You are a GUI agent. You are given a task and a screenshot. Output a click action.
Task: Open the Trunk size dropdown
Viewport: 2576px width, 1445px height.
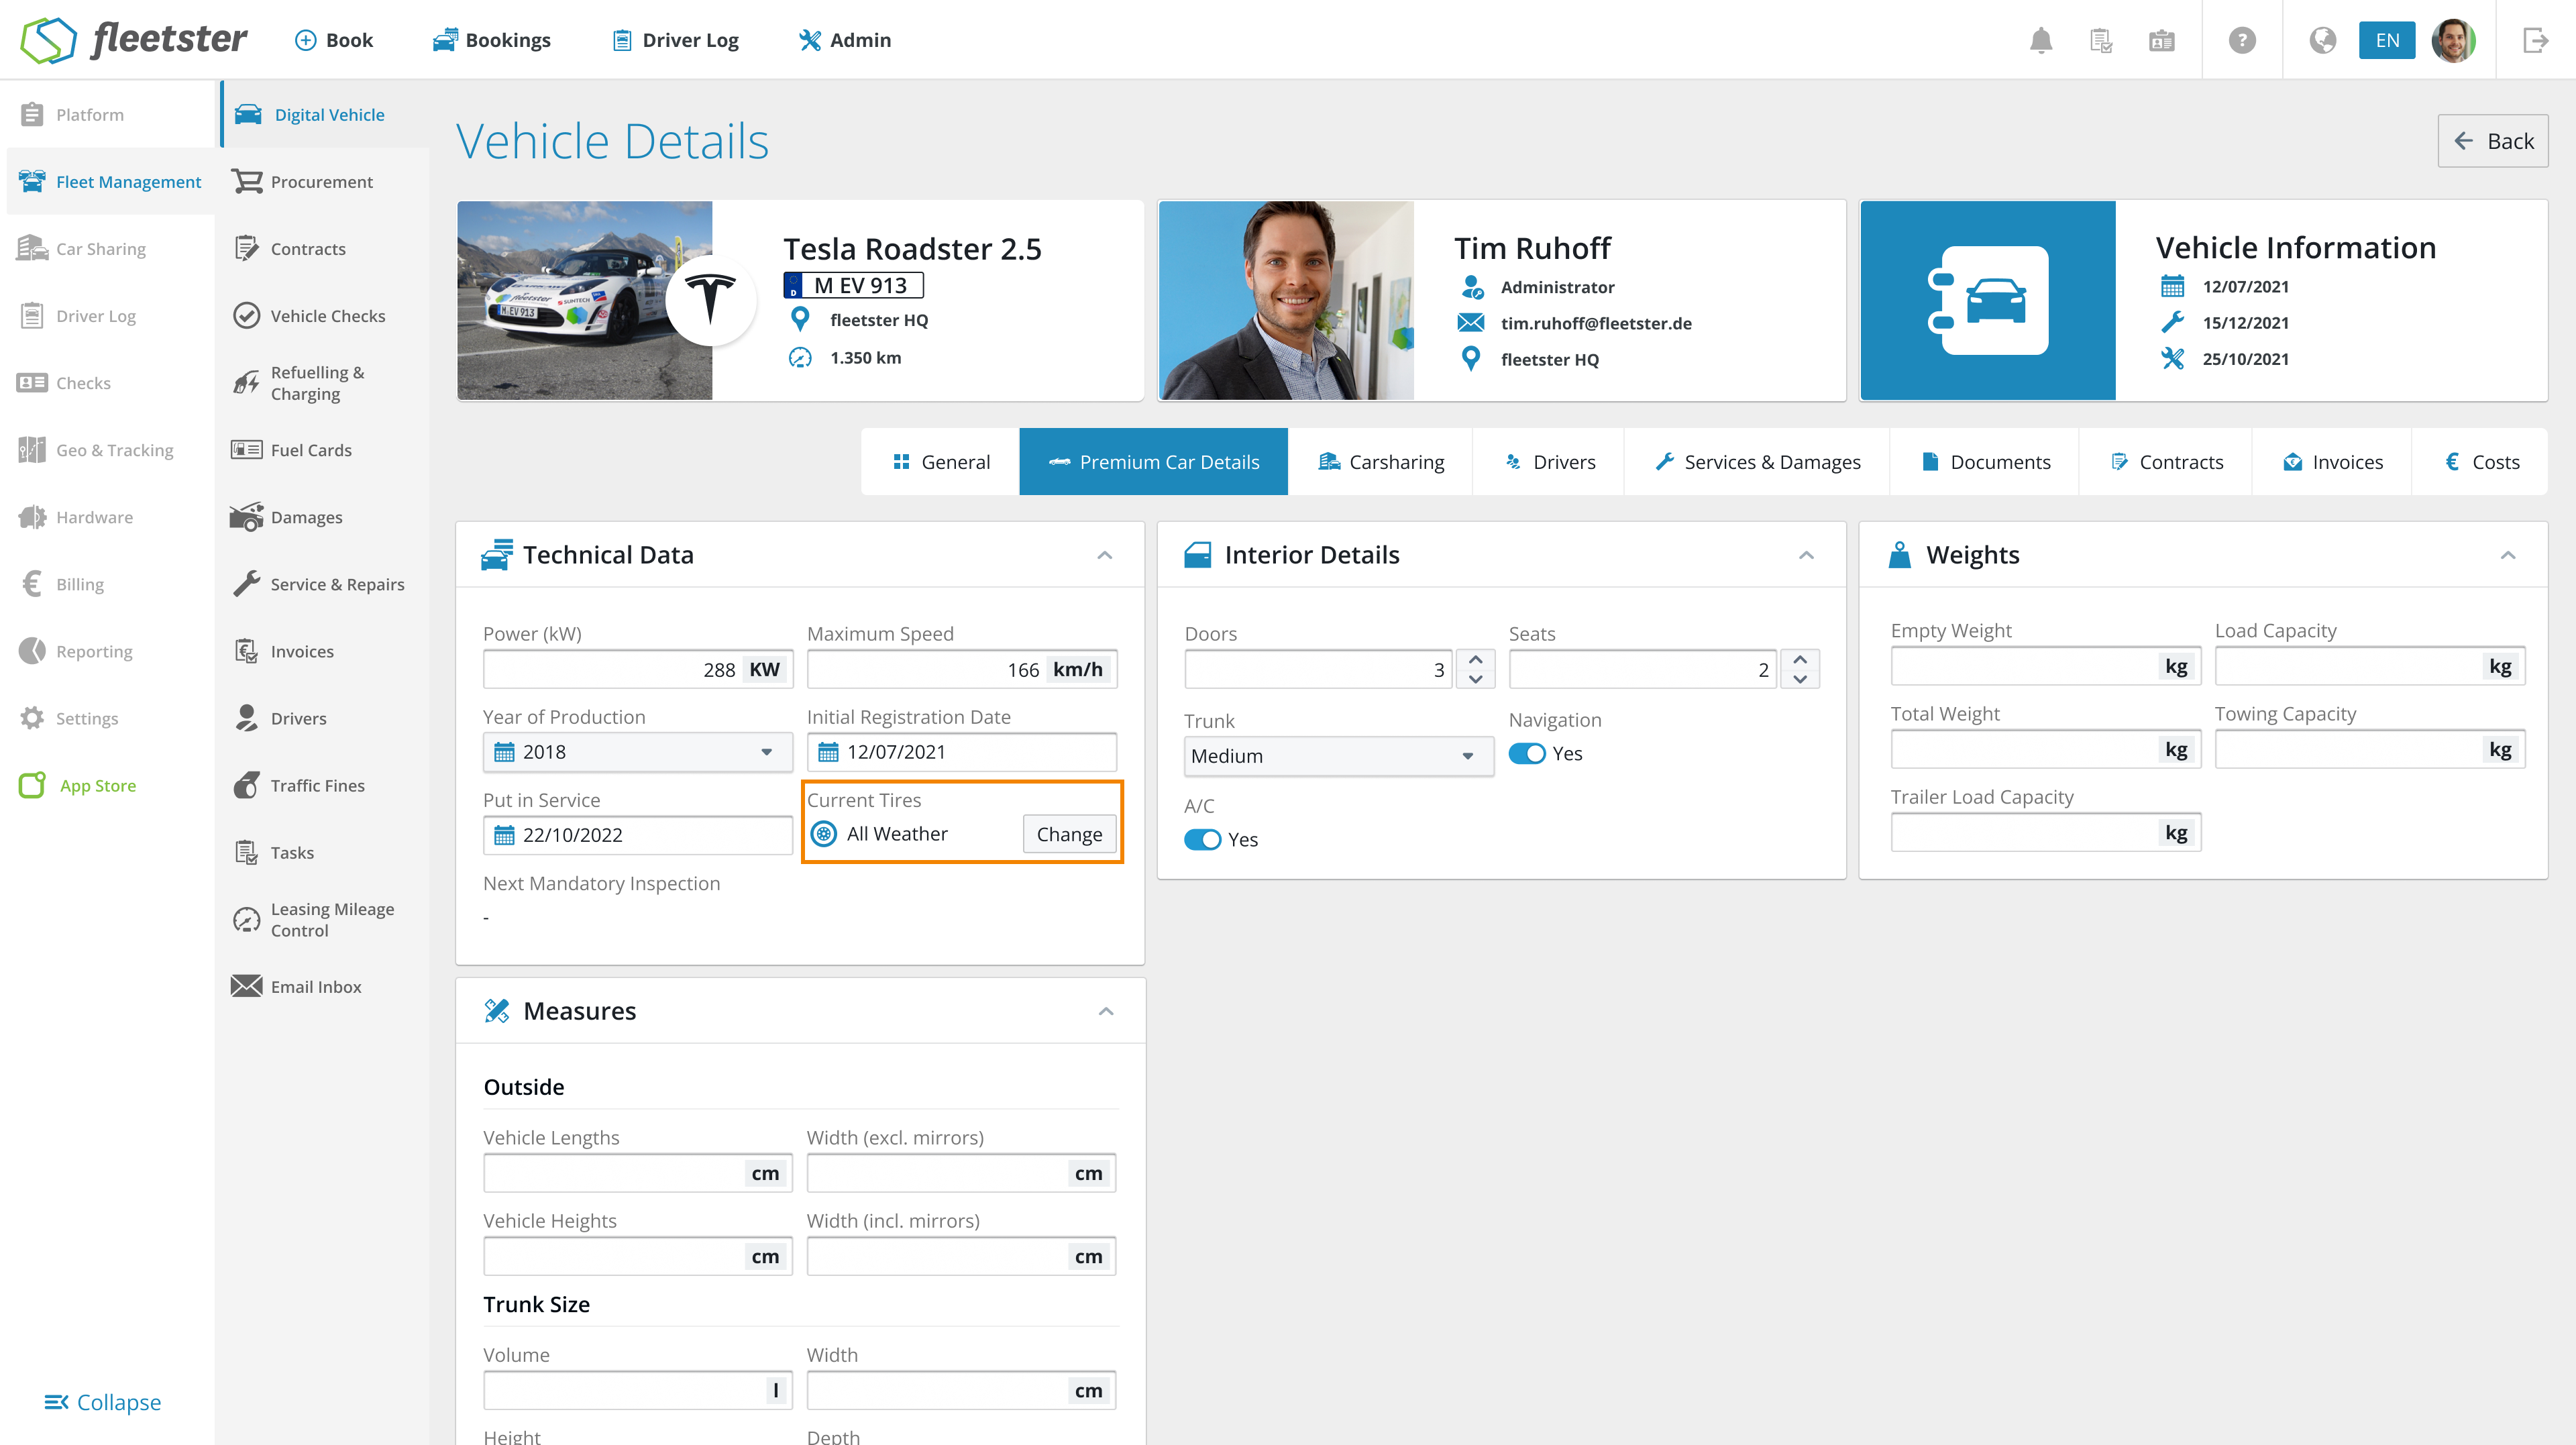pyautogui.click(x=1339, y=756)
